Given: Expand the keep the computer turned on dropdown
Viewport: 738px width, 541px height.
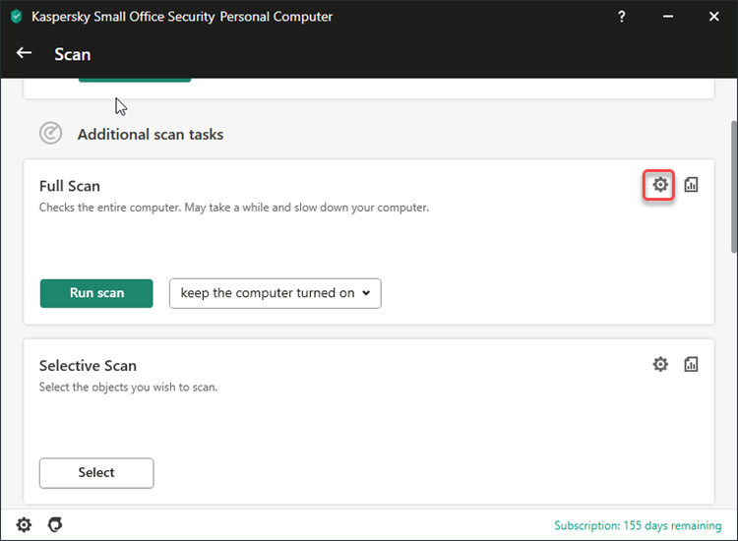Looking at the screenshot, I should [276, 293].
